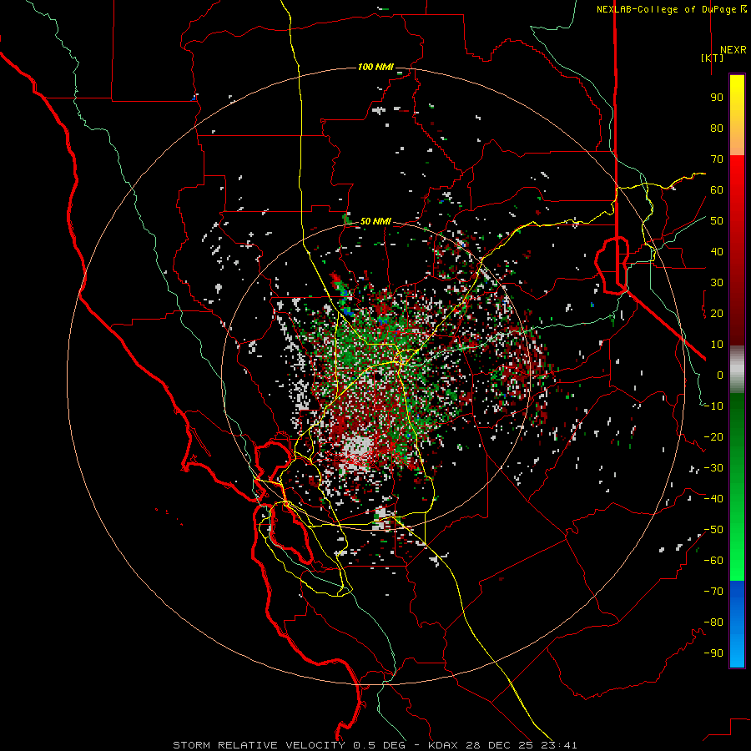
Task: Click the 90 value on the velocity scale
Action: 717,98
